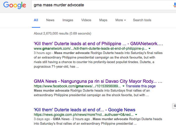Expand dropdown arrow beside news.google.com.ph URL
The image size is (176, 133).
(x=136, y=115)
